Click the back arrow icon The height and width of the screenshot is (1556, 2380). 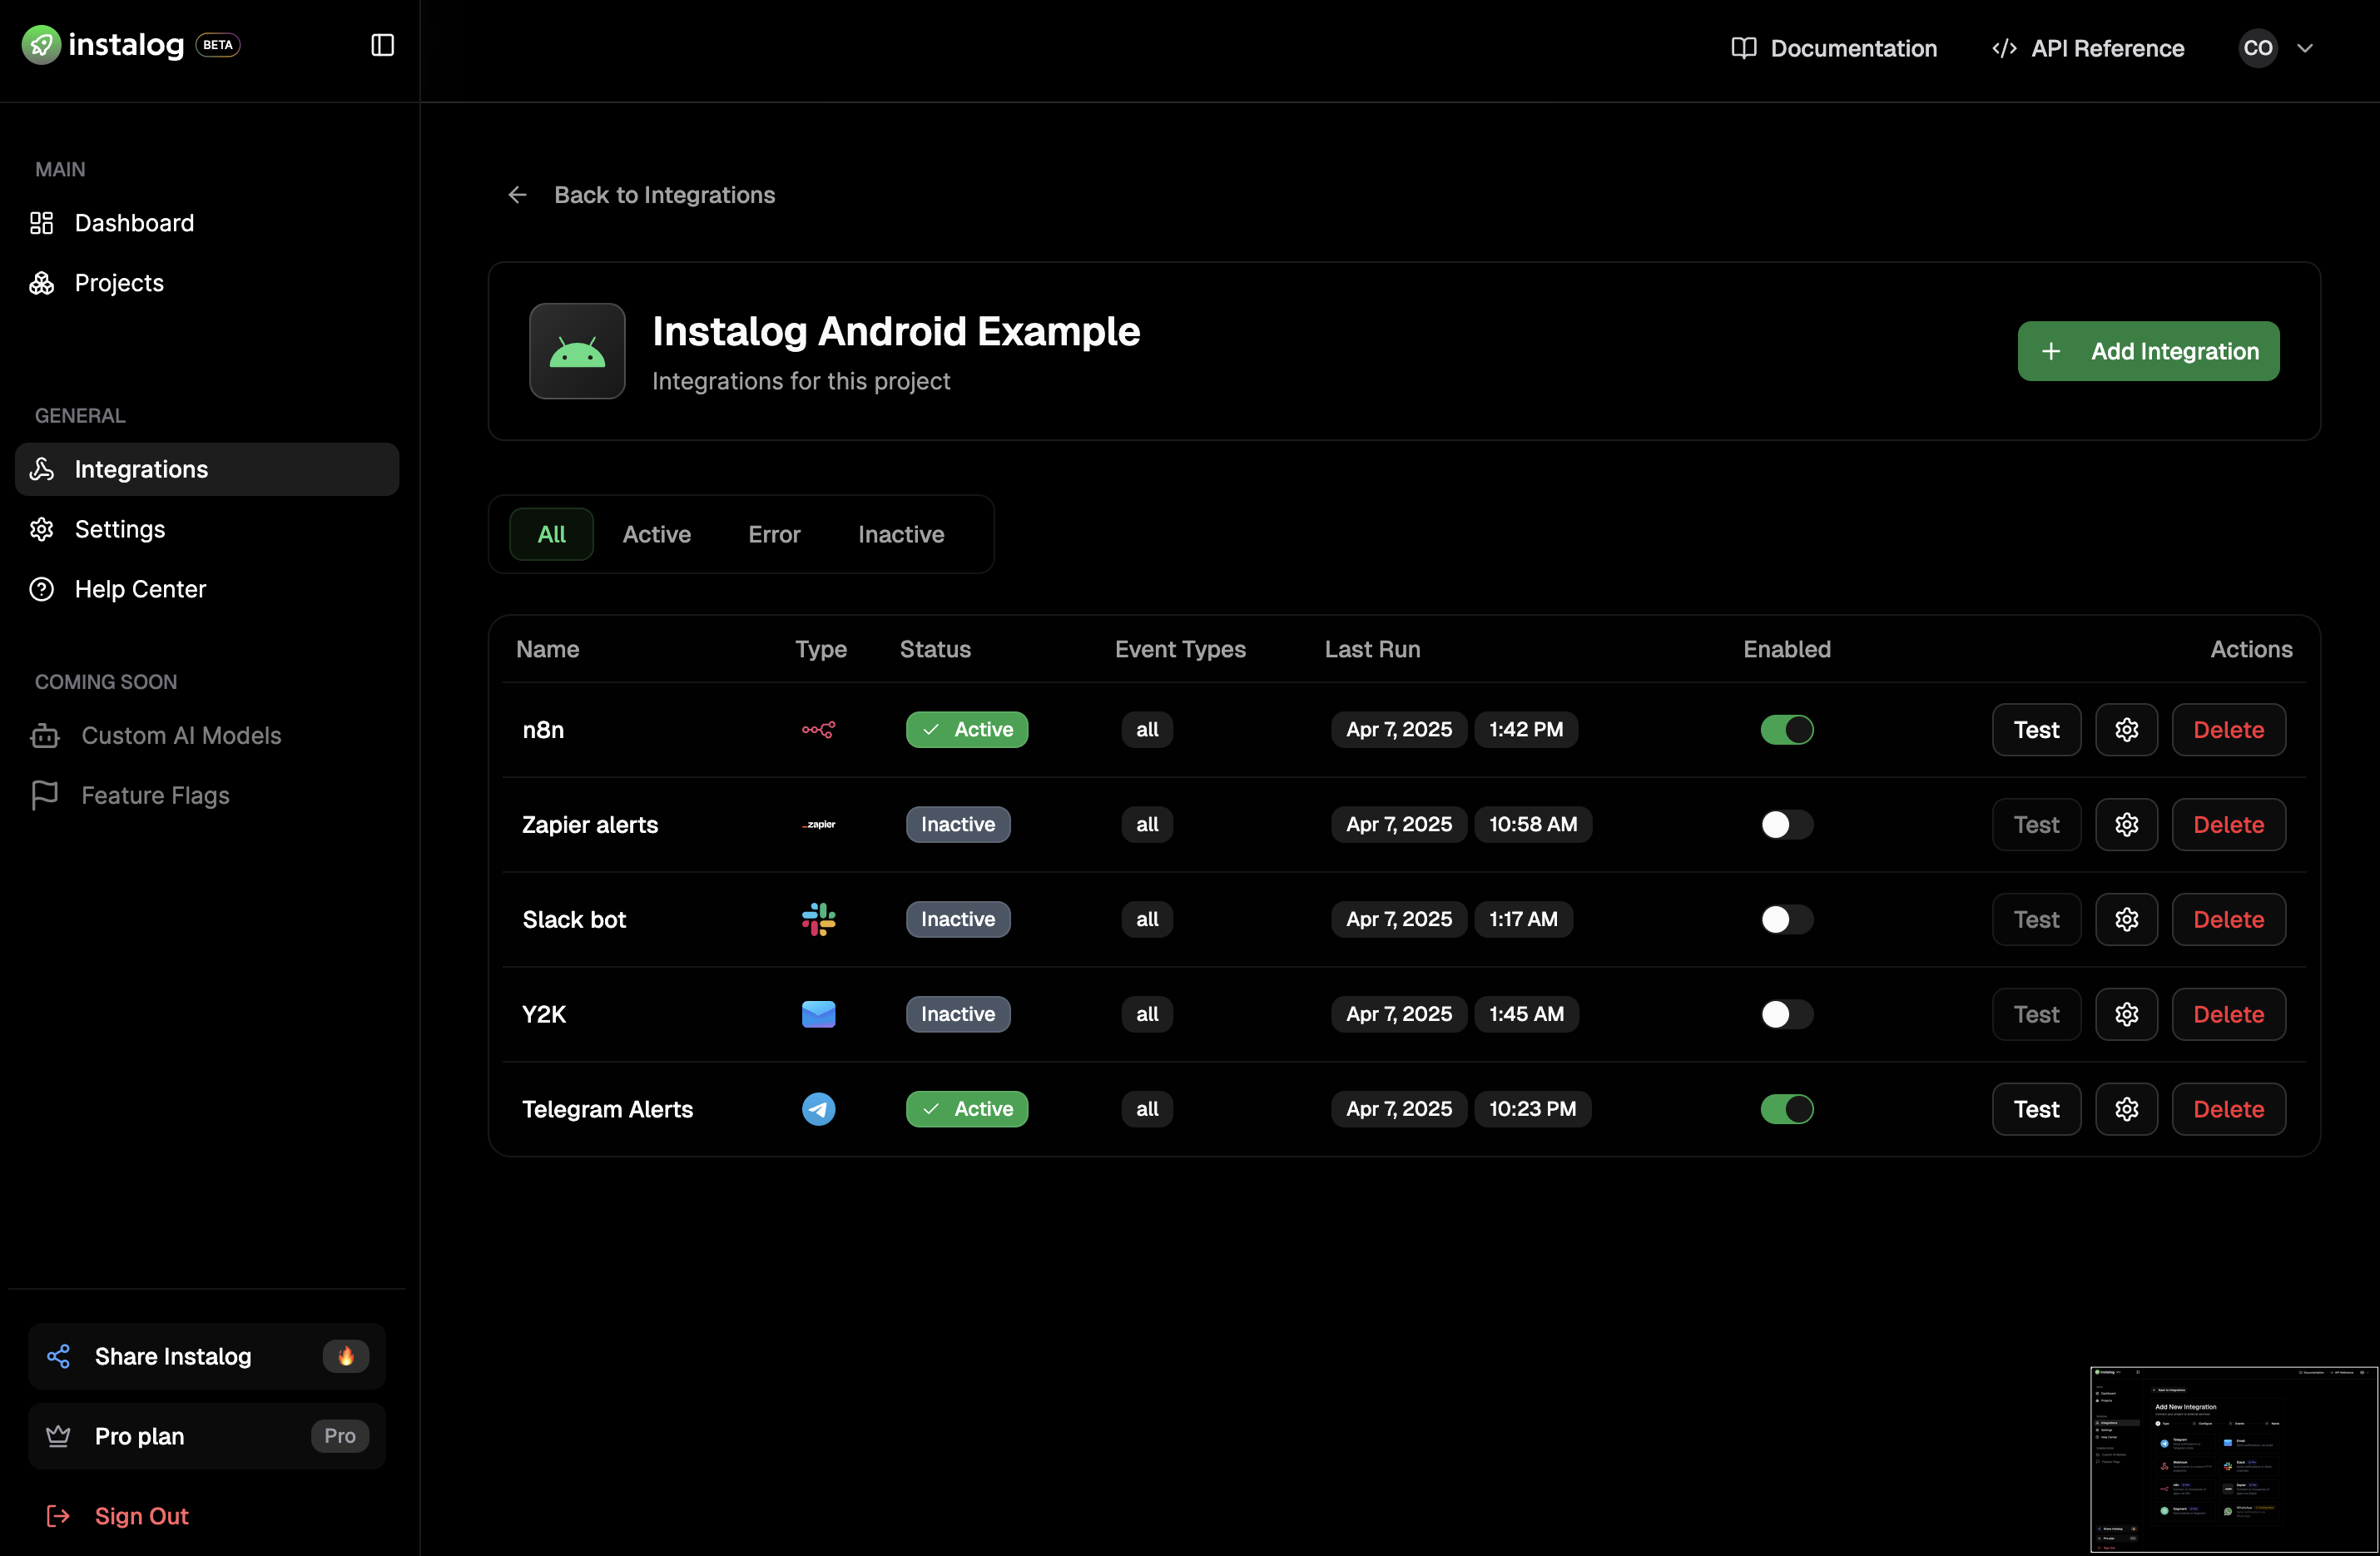pyautogui.click(x=517, y=195)
